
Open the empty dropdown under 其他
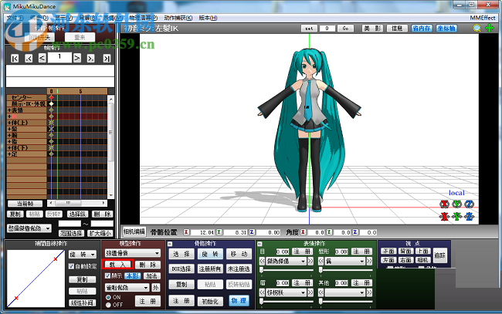pos(345,292)
